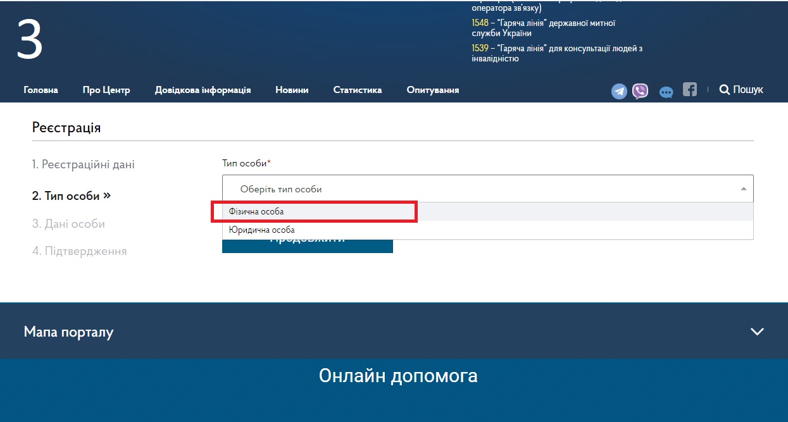Open the Довідкова інформація menu
The width and height of the screenshot is (788, 422).
pyautogui.click(x=203, y=90)
